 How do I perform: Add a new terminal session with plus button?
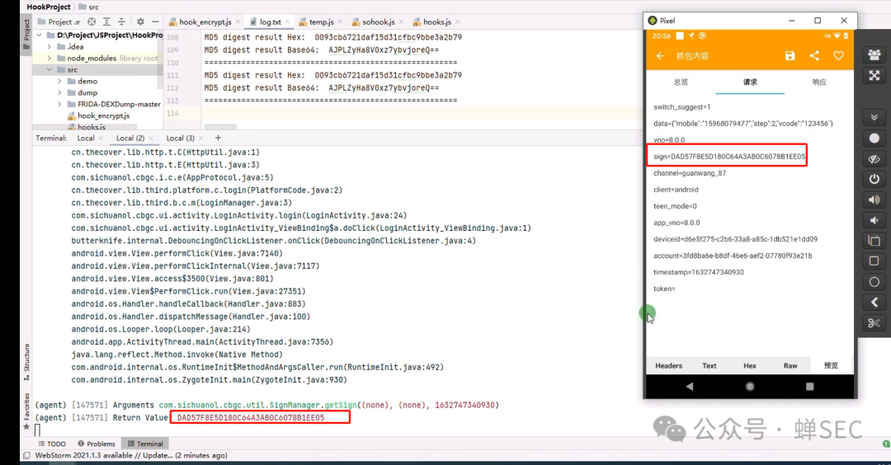[x=218, y=138]
